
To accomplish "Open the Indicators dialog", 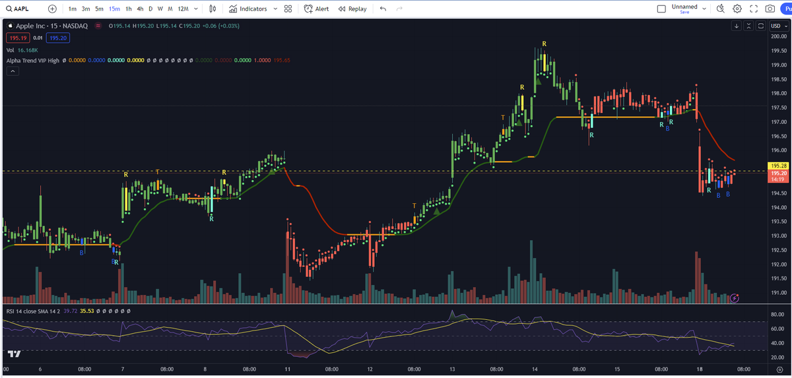I will click(248, 9).
